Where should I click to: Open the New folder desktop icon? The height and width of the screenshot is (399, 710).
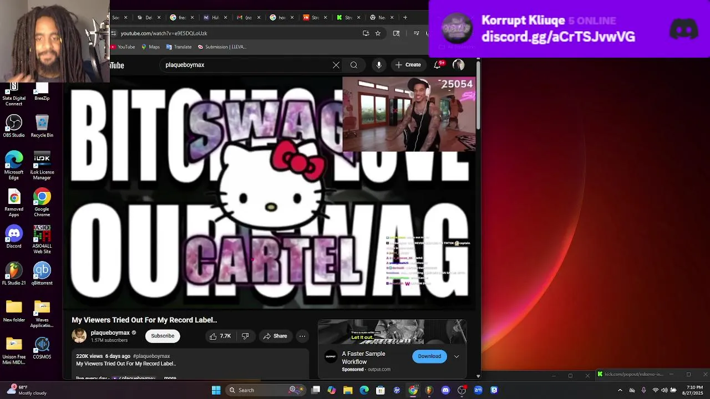pos(14,311)
